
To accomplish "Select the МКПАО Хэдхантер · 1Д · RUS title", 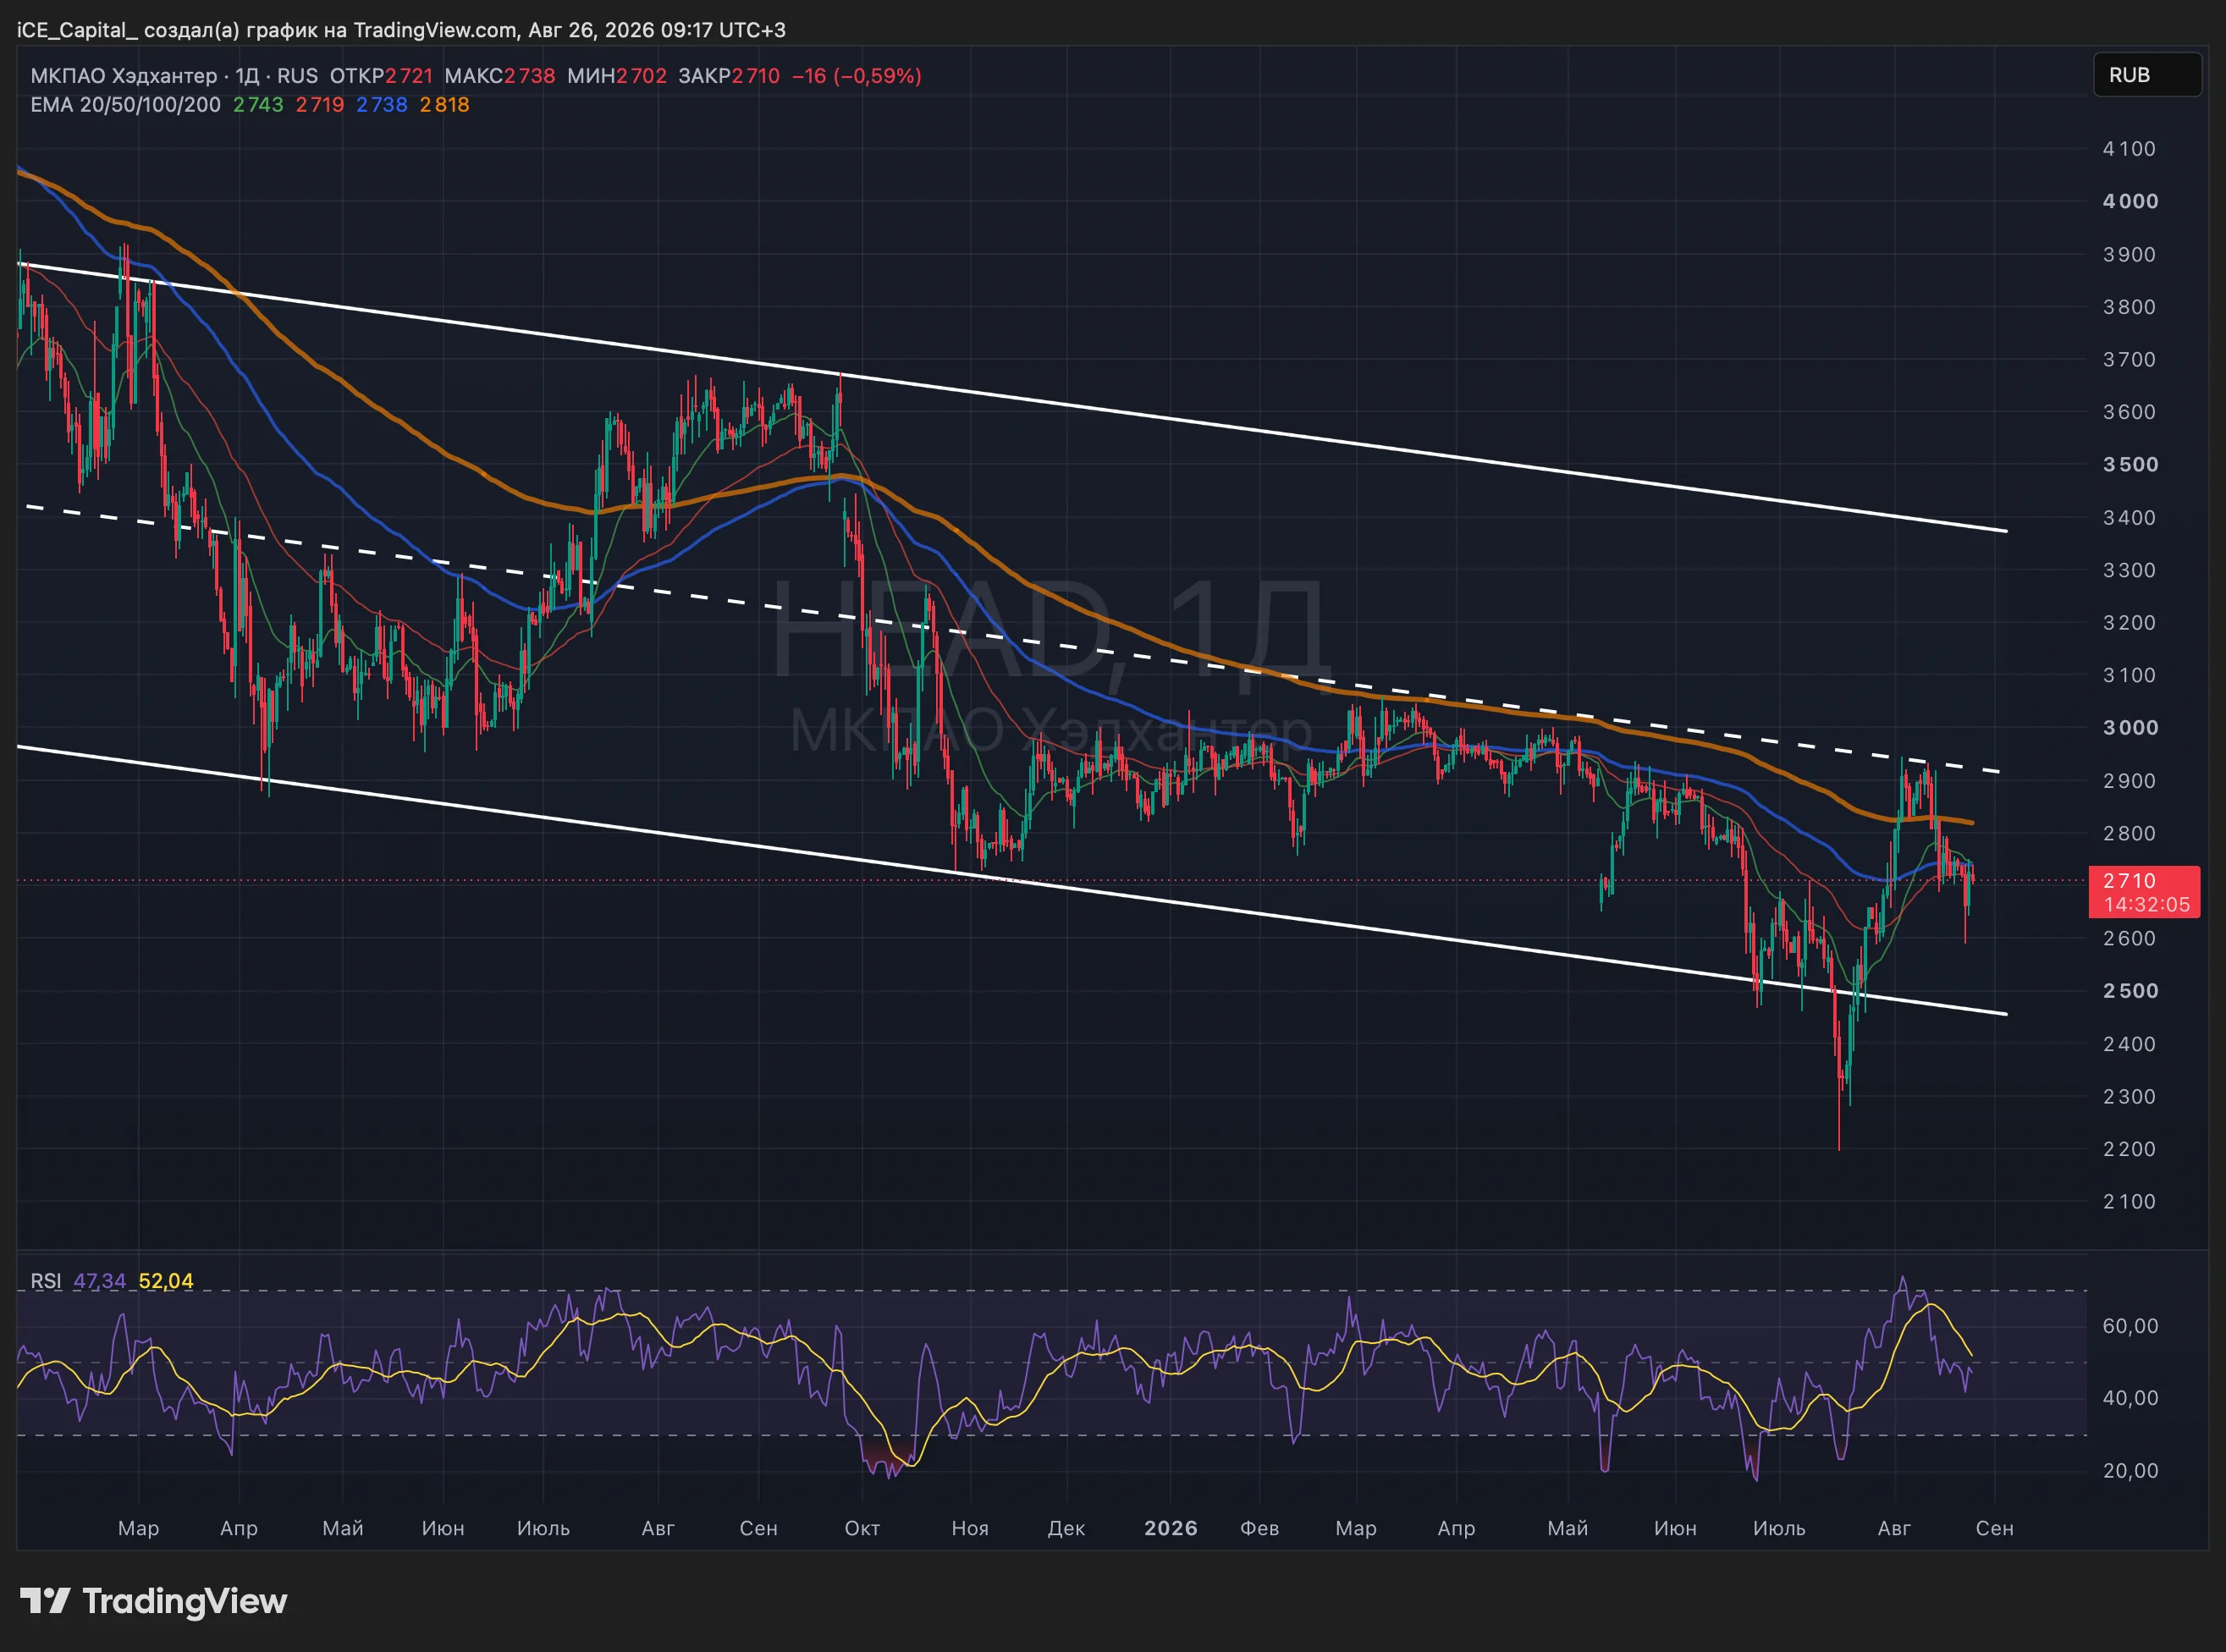I will click(174, 76).
